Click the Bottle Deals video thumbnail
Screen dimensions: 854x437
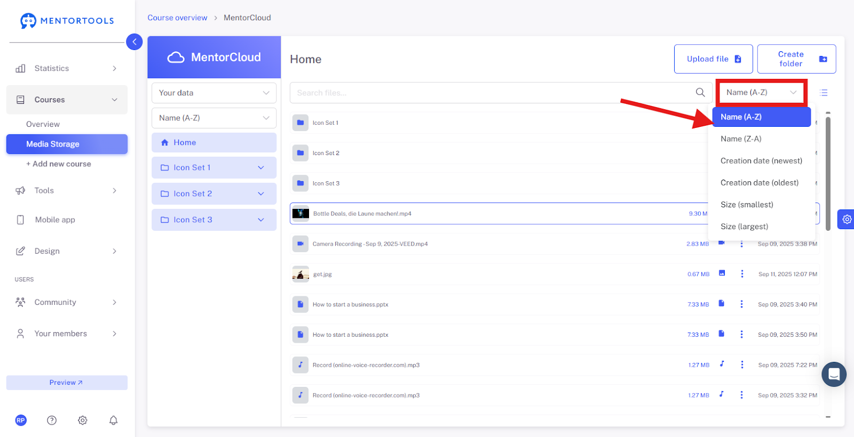[x=301, y=214]
